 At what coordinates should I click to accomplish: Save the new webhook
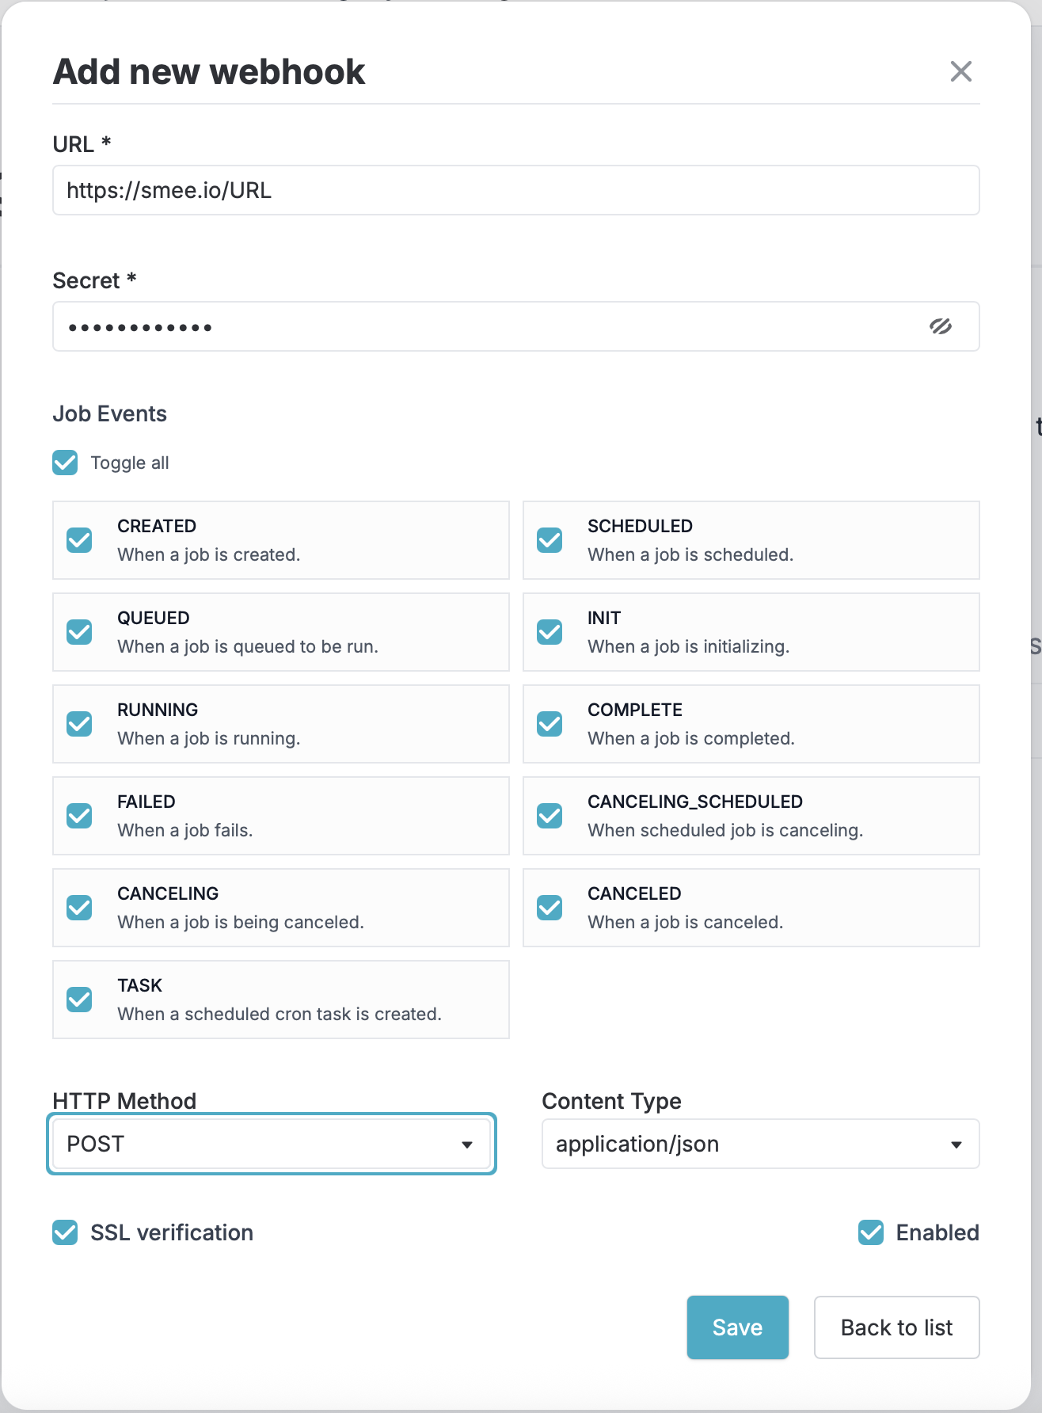737,1327
